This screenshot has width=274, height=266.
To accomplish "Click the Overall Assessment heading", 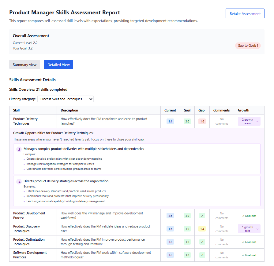I will 31,36.
